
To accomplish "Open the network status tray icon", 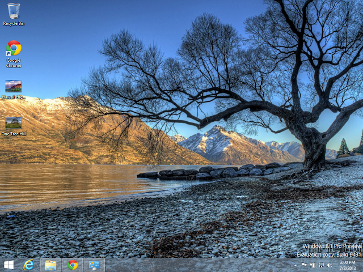I will (321, 265).
